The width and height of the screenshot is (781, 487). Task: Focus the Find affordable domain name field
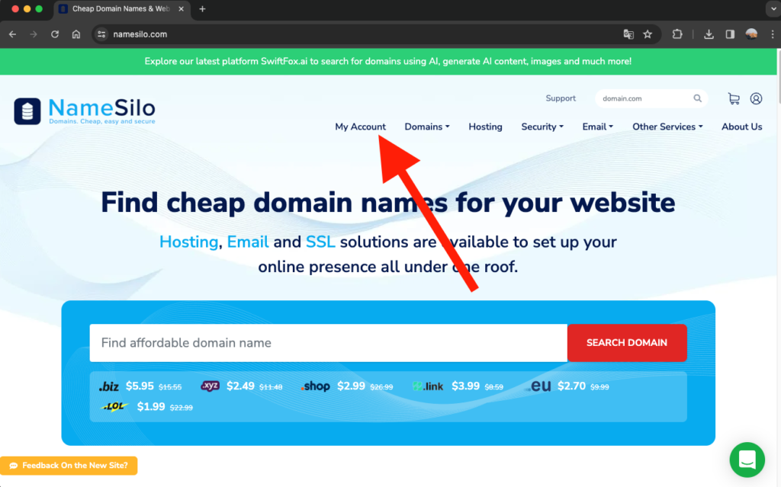click(328, 343)
